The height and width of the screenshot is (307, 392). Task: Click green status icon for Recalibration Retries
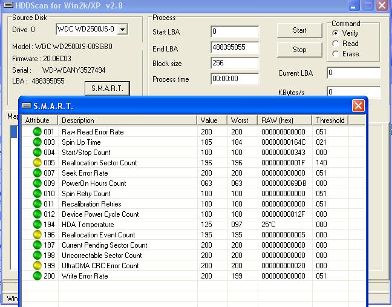(x=38, y=203)
